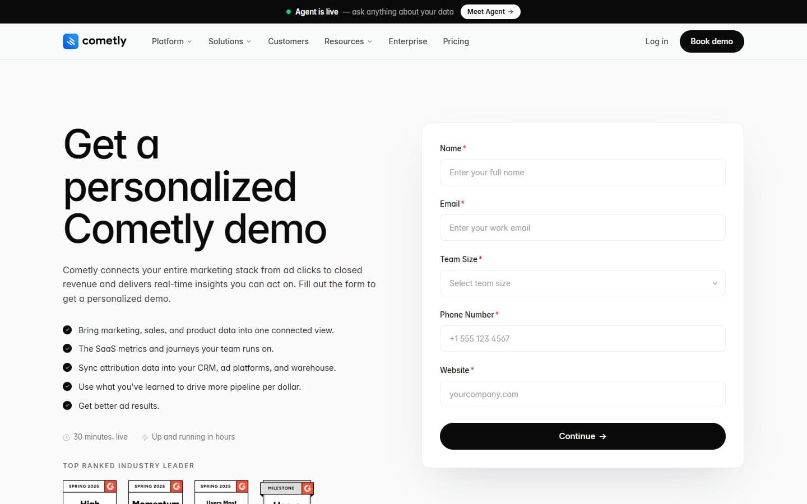Click checkmark icon beside The SaaS metrics
This screenshot has width=807, height=504.
tap(67, 348)
